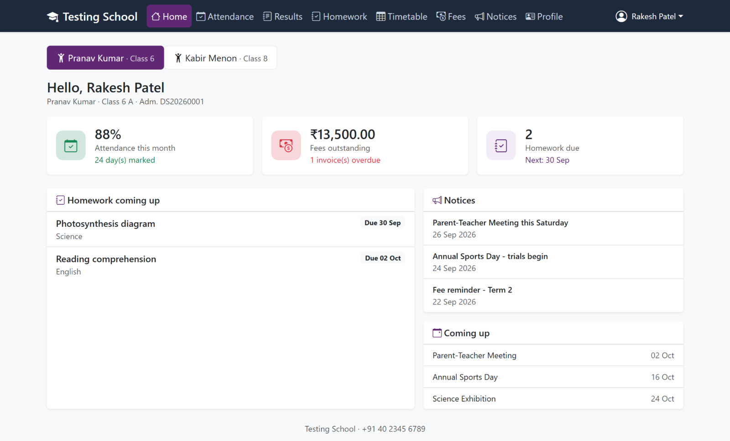Open Annual Sports Day trials begin notice
The image size is (730, 441).
[x=553, y=262]
